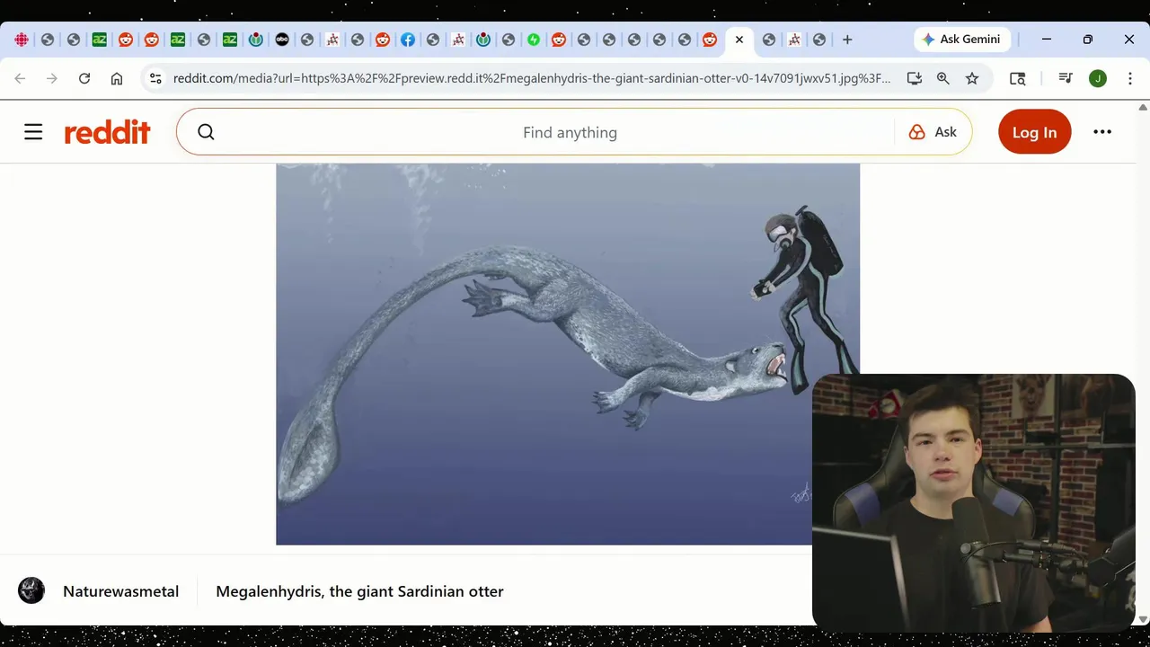Click the magnifier icon in Reddit search
This screenshot has width=1150, height=647.
point(206,132)
